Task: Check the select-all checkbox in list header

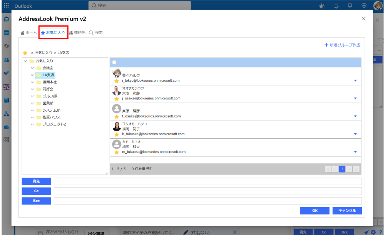Action: tap(114, 62)
